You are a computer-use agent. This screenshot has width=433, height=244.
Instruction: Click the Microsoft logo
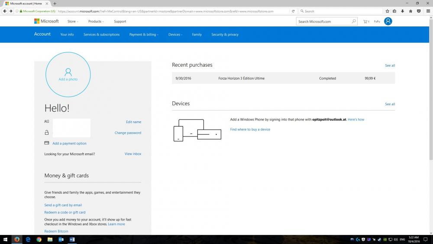click(46, 21)
